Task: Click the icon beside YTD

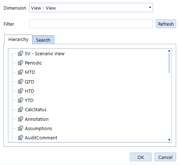Action: pyautogui.click(x=20, y=100)
